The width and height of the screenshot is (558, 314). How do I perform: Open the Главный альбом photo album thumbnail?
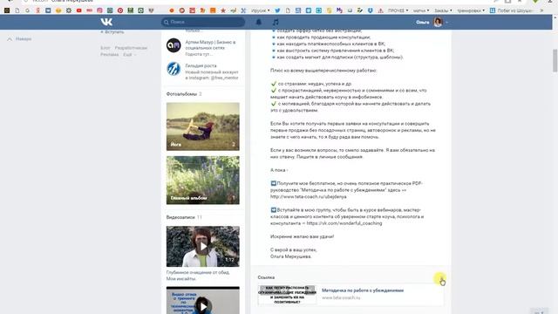pos(203,181)
